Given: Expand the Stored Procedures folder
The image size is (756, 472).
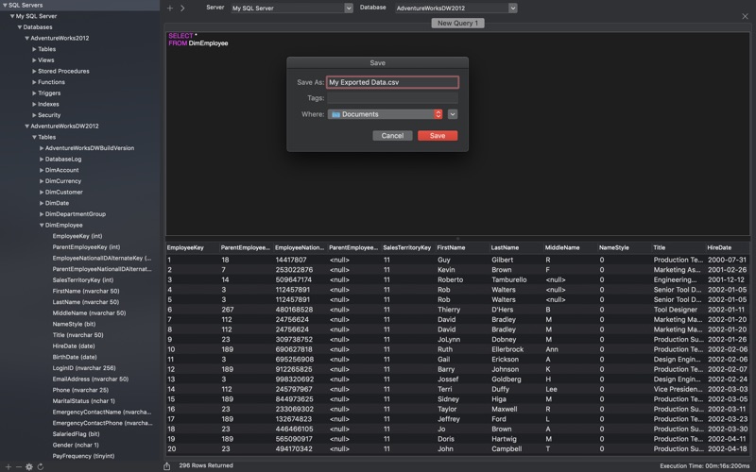Looking at the screenshot, I should coord(35,71).
